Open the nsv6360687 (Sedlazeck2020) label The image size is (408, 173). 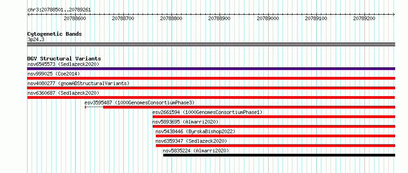click(x=63, y=93)
